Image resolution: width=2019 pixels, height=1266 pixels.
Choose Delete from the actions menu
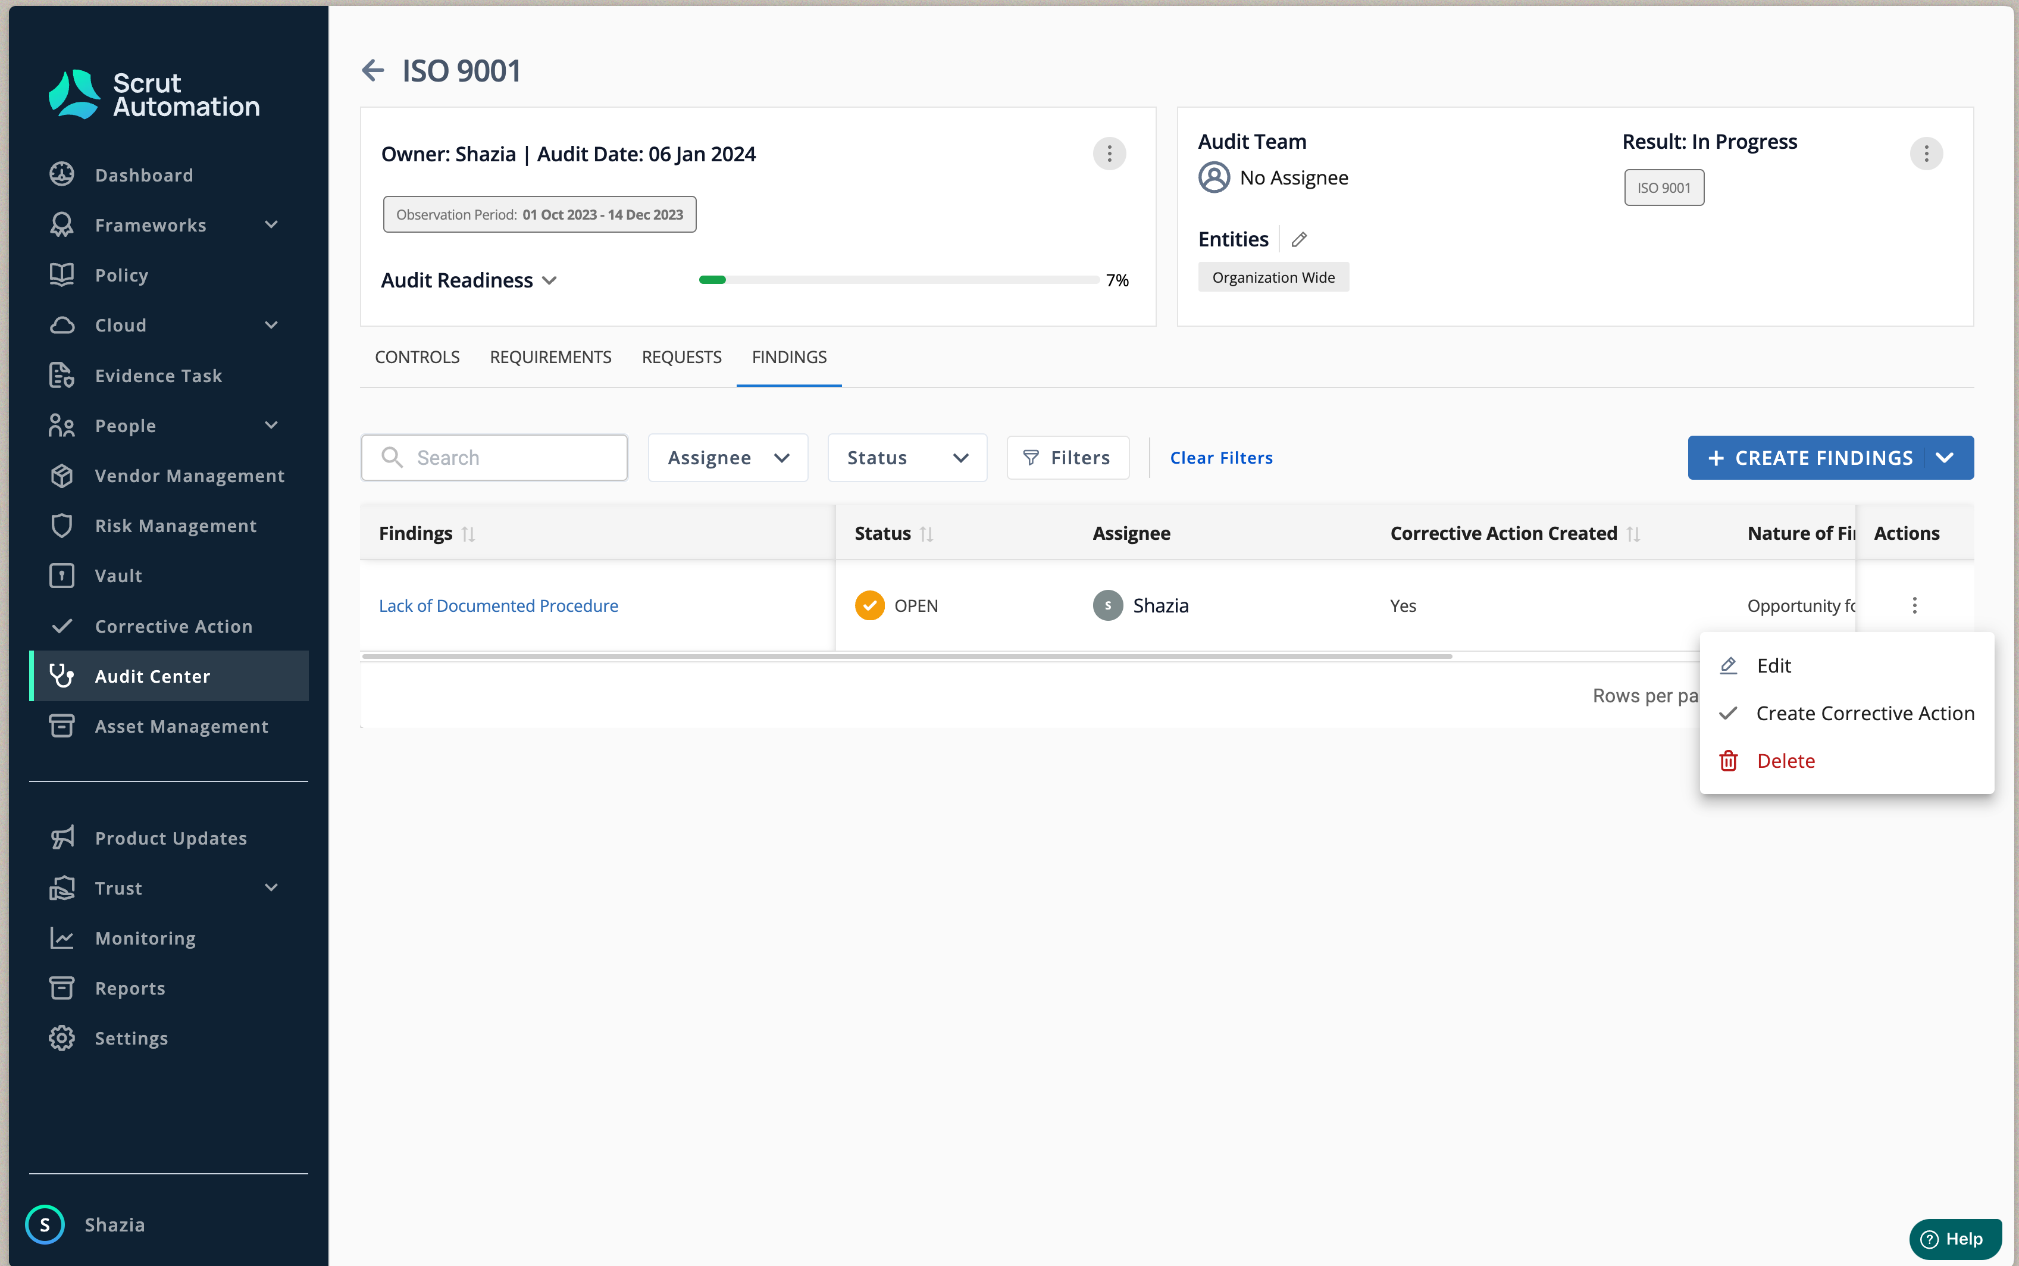point(1846,761)
